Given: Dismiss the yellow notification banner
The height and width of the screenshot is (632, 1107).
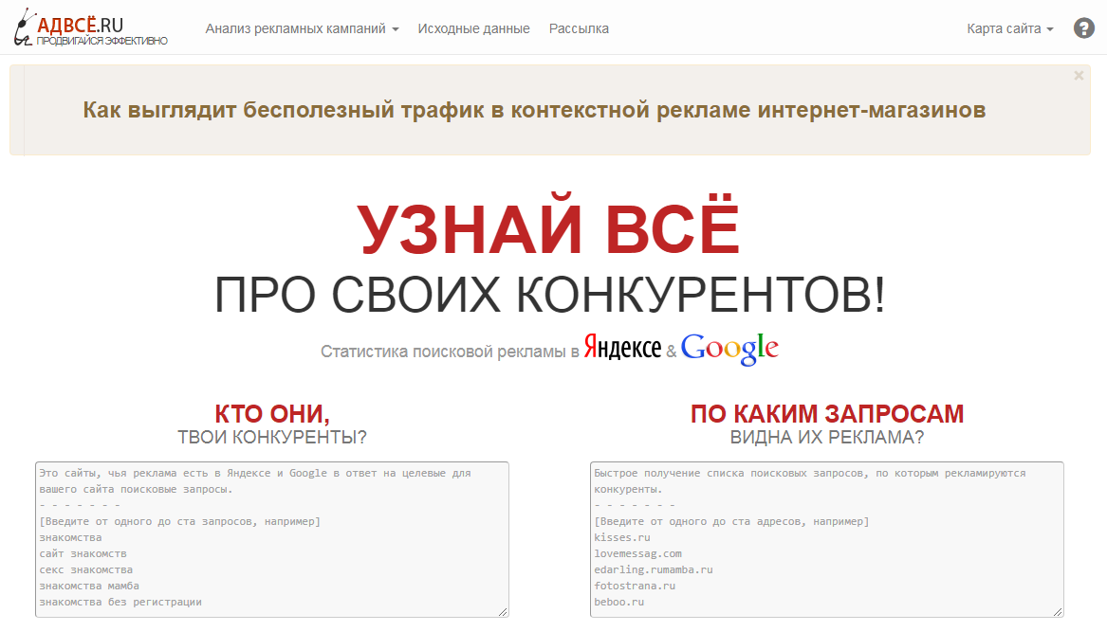Looking at the screenshot, I should [1077, 75].
